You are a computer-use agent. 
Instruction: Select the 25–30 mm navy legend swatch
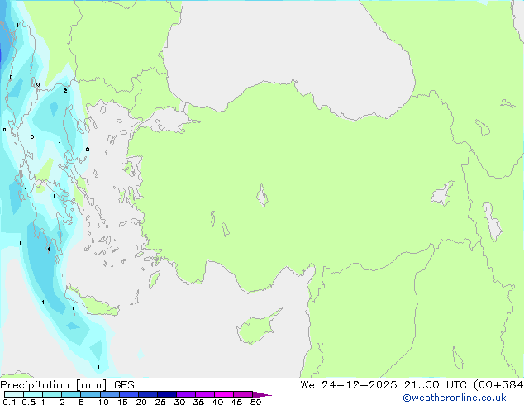coord(166,394)
